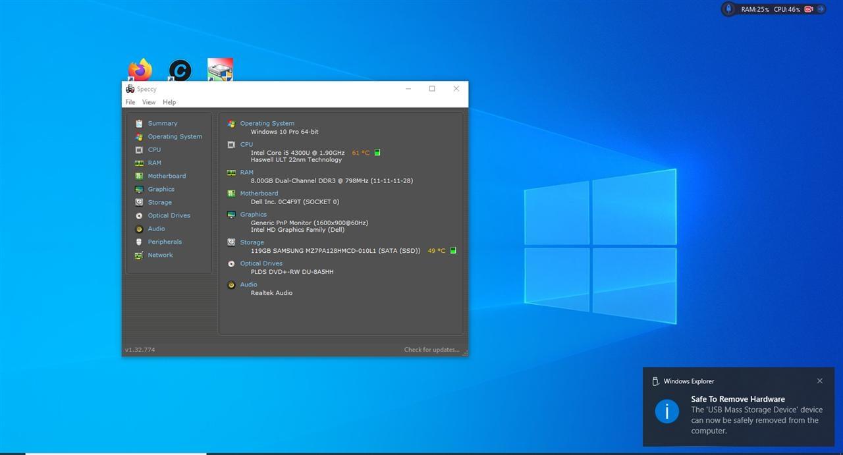The width and height of the screenshot is (843, 455).
Task: Click the Realtek Audio text
Action: 271,293
